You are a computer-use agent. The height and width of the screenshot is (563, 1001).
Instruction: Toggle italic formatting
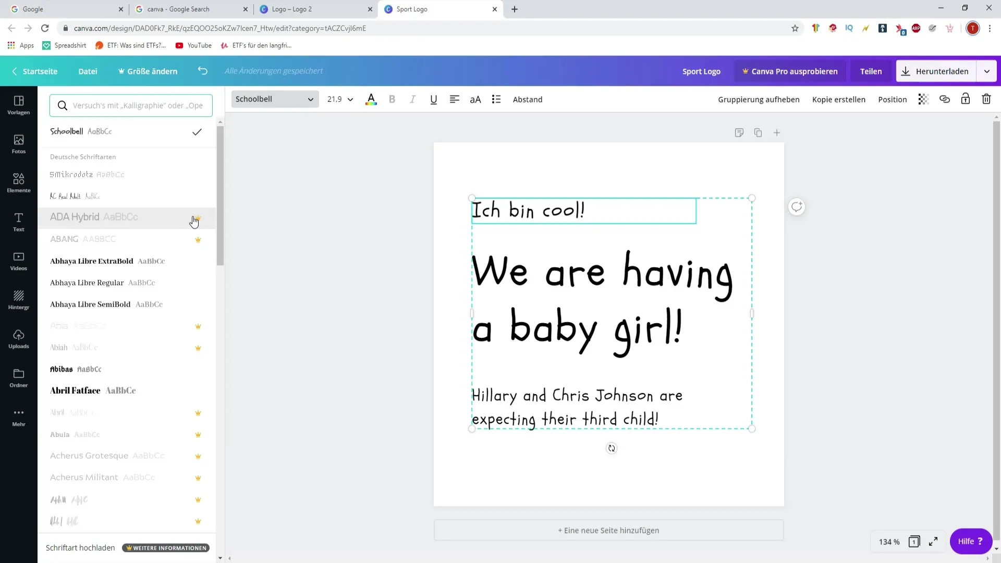click(412, 99)
